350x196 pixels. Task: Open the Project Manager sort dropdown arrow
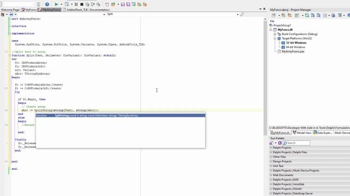coord(329,16)
